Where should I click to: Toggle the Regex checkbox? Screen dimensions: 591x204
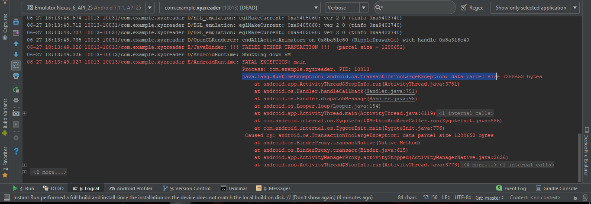464,7
